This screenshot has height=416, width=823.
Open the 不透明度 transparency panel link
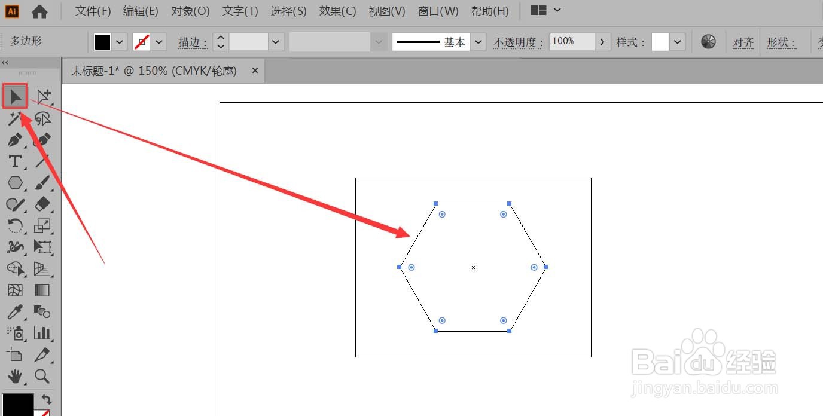[x=519, y=42]
